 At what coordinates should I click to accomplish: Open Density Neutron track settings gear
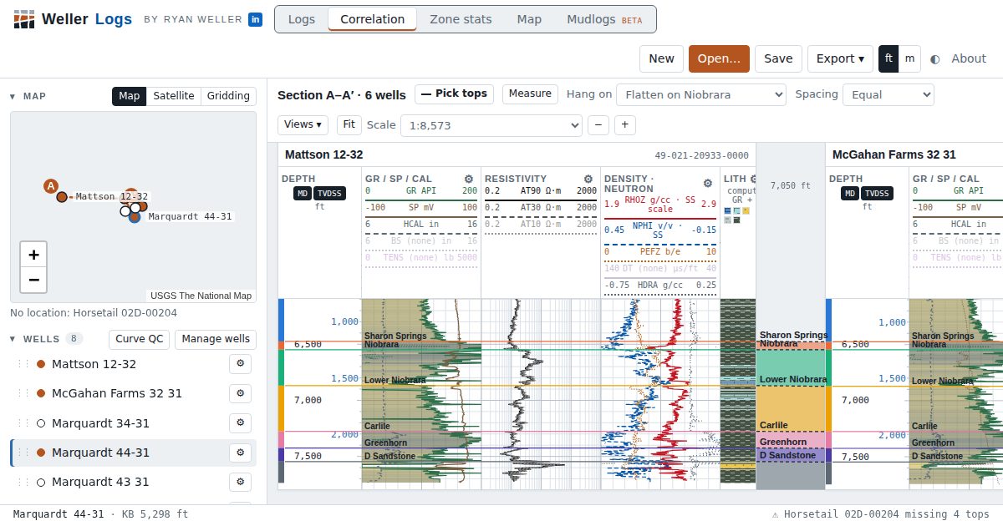click(708, 183)
